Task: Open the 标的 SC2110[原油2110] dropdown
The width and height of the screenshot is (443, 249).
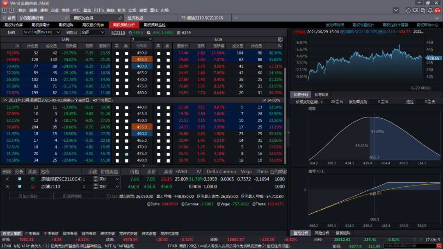Action: point(41,32)
